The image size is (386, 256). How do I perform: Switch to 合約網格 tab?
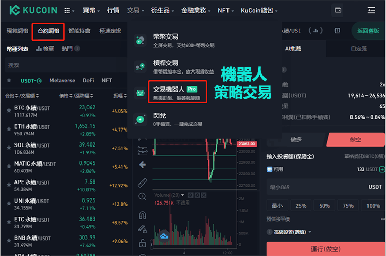tap(48, 31)
